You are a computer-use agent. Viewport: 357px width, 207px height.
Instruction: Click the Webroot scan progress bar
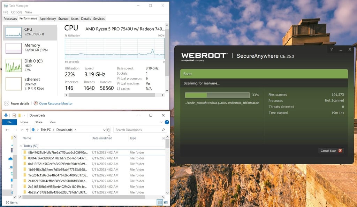tap(217, 95)
